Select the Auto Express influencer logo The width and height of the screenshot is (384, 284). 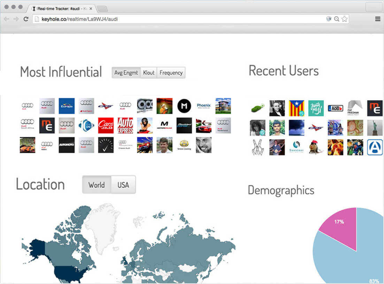[125, 125]
